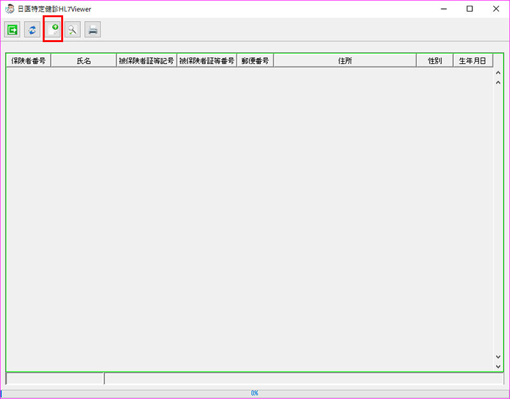Click the magnifying glass search icon

click(x=72, y=29)
